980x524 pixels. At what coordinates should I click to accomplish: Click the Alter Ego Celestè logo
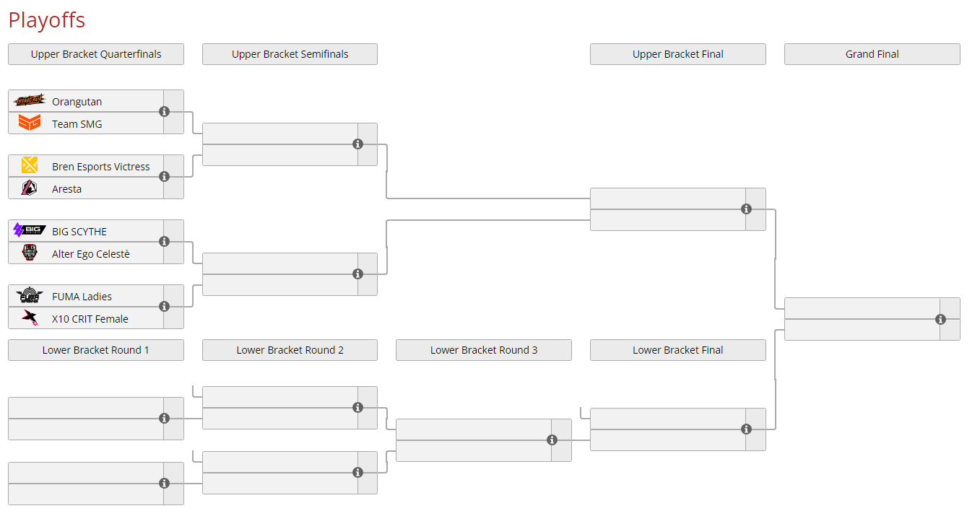29,253
